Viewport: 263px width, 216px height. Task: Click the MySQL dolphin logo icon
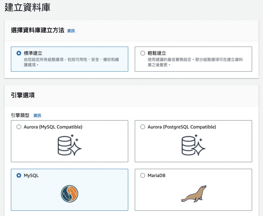(69, 194)
